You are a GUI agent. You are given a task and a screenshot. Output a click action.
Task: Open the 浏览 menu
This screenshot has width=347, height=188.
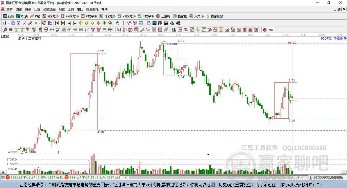tap(19, 9)
